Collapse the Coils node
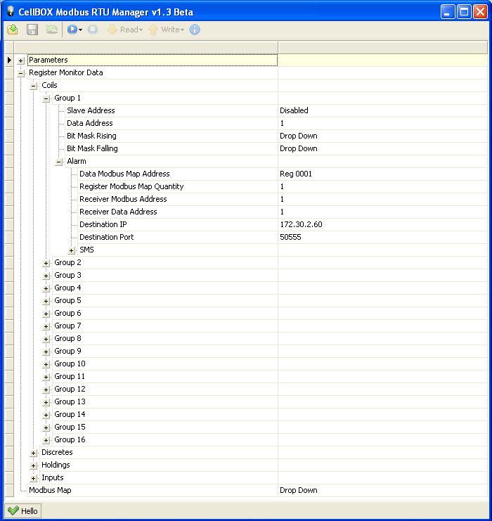This screenshot has width=492, height=521. click(33, 86)
